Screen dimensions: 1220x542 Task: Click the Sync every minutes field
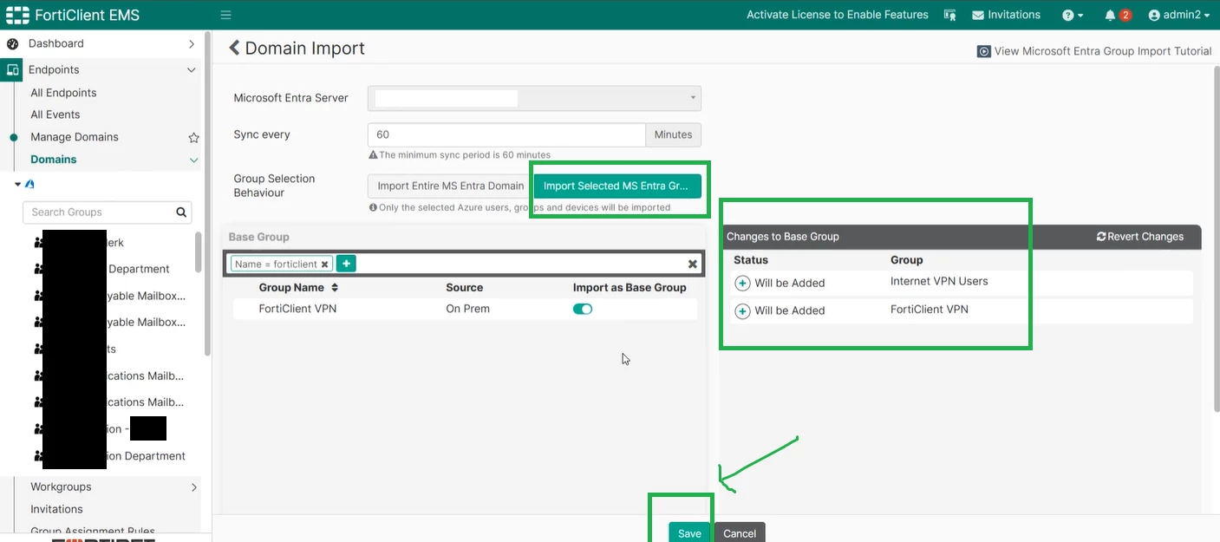(x=506, y=134)
